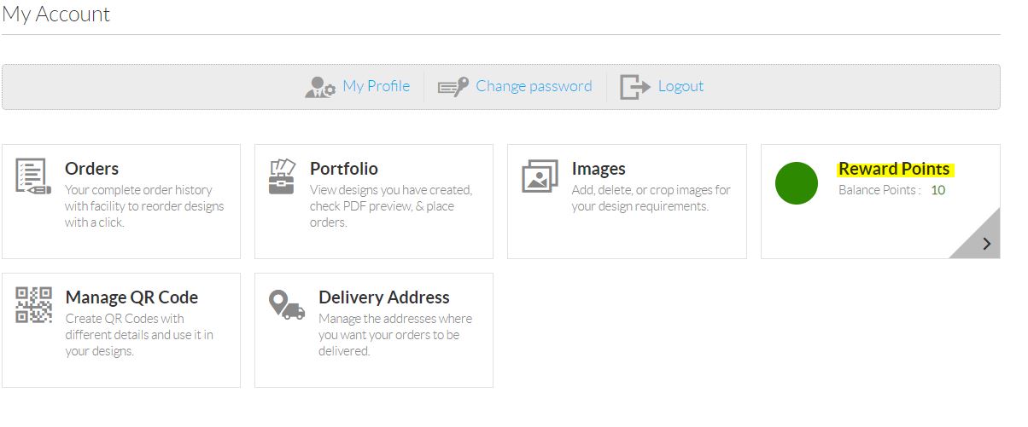
Task: Open the Portfolio heading
Action: click(344, 169)
